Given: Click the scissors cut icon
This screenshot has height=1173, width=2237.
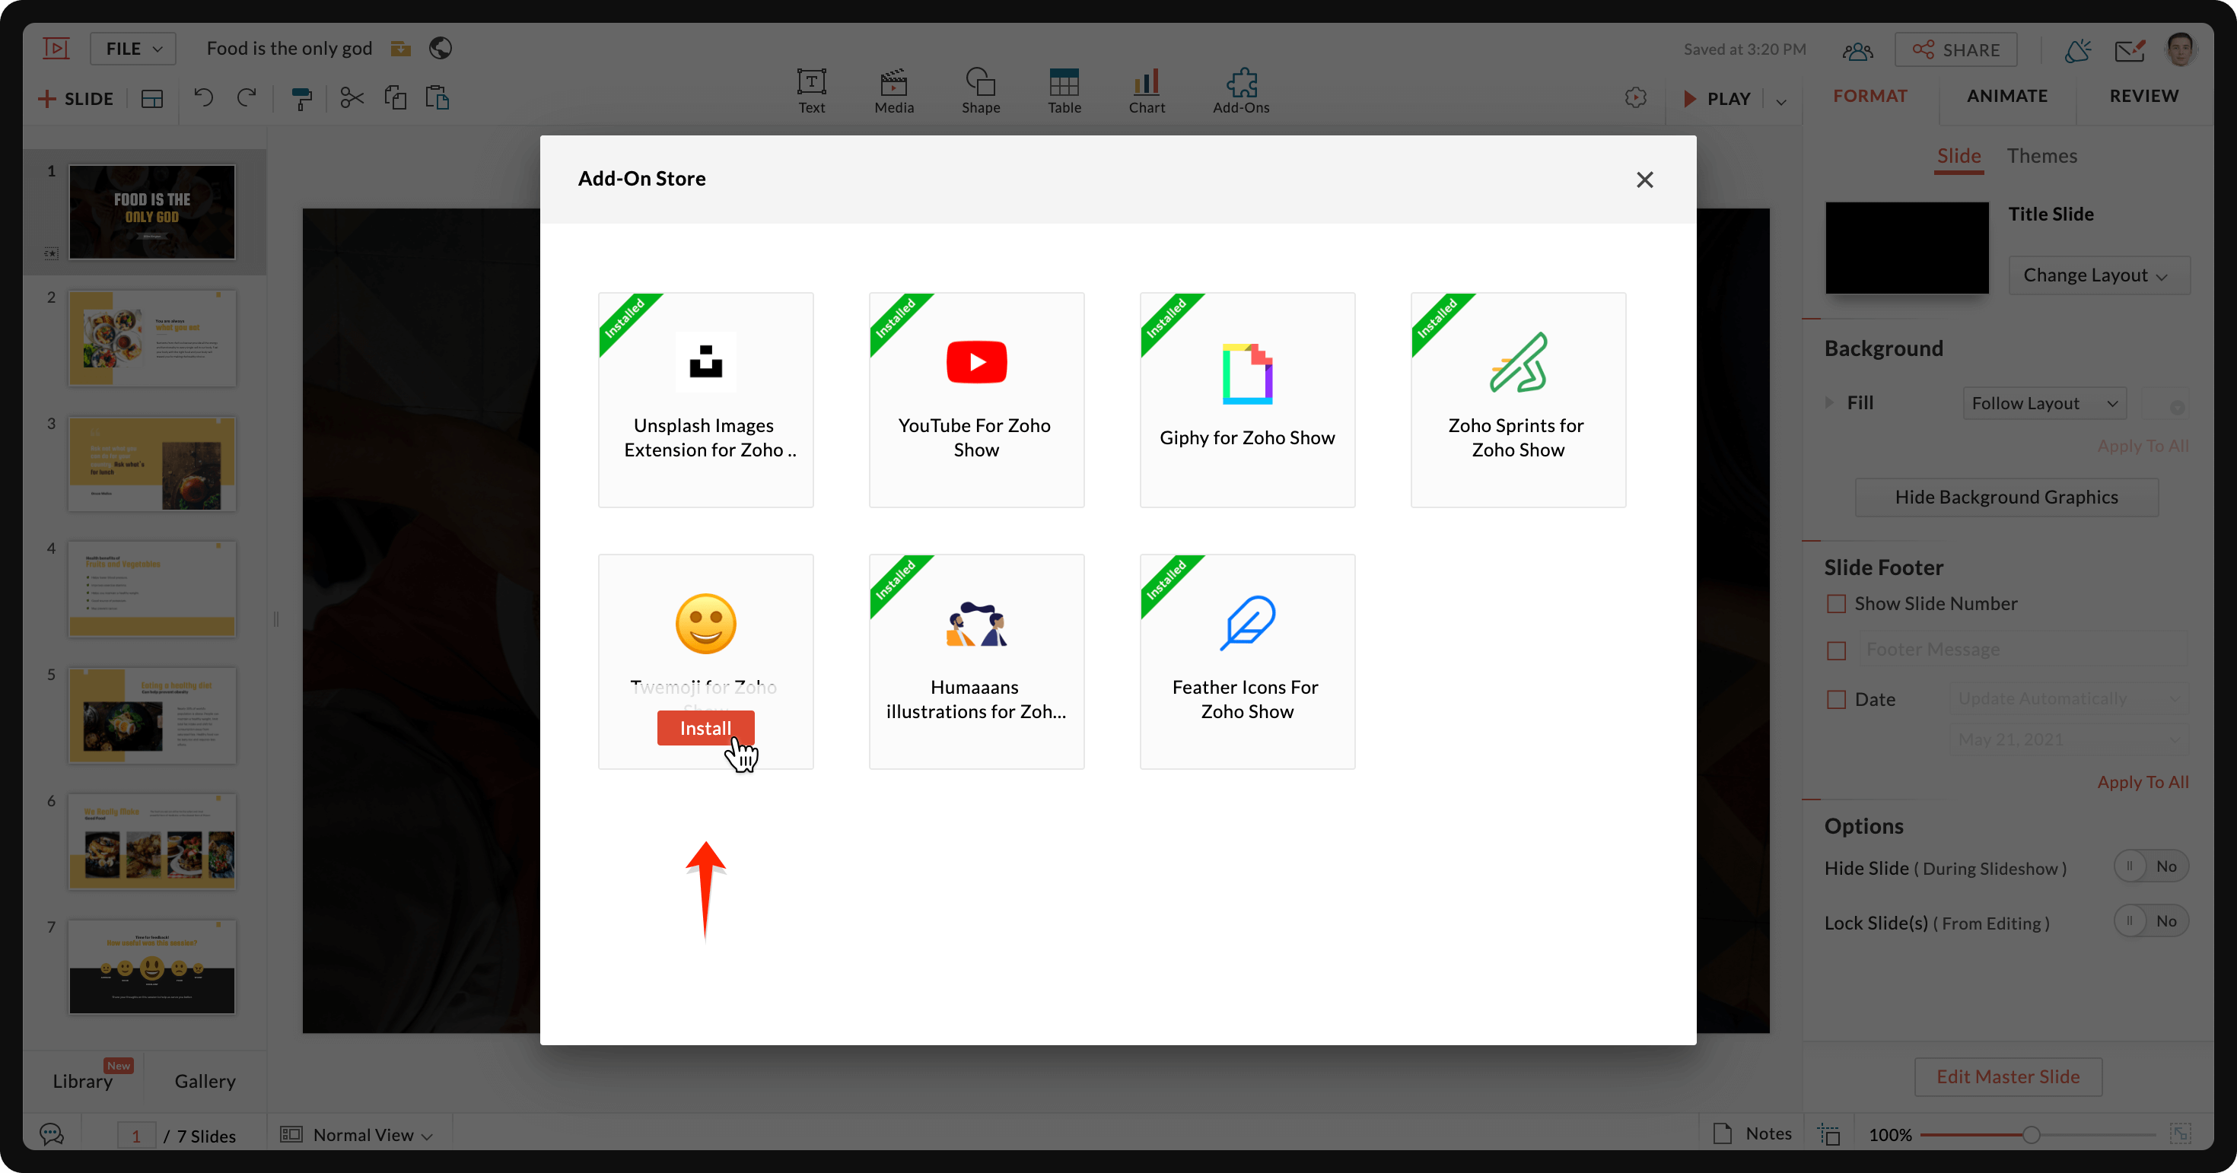Looking at the screenshot, I should [352, 98].
